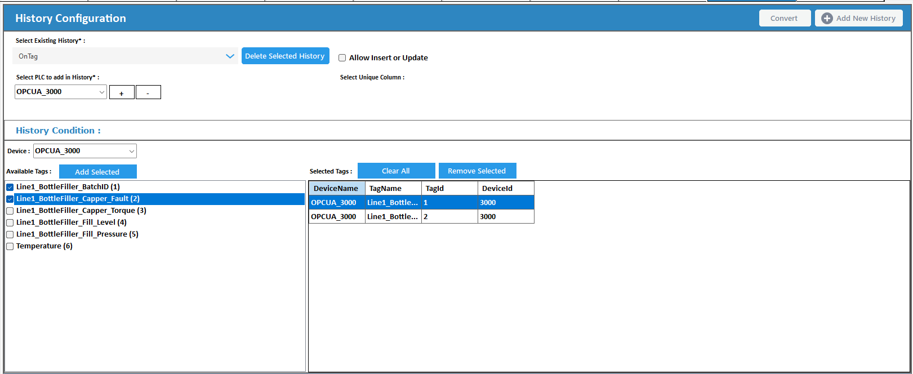Click the minus button to remove PLC
The width and height of the screenshot is (913, 374).
pyautogui.click(x=148, y=92)
